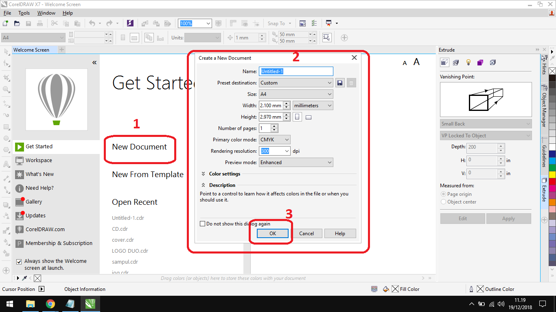Open the Workspace section in the sidebar
This screenshot has width=556, height=312.
point(56,160)
